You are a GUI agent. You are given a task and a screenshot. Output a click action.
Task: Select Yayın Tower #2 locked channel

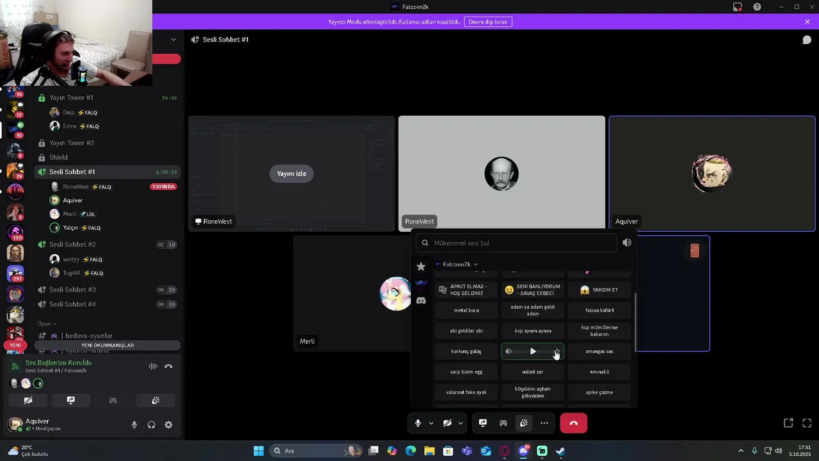107,143
